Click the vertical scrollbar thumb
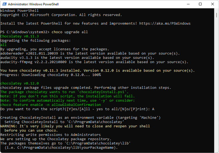219x153 pixels. point(216,15)
